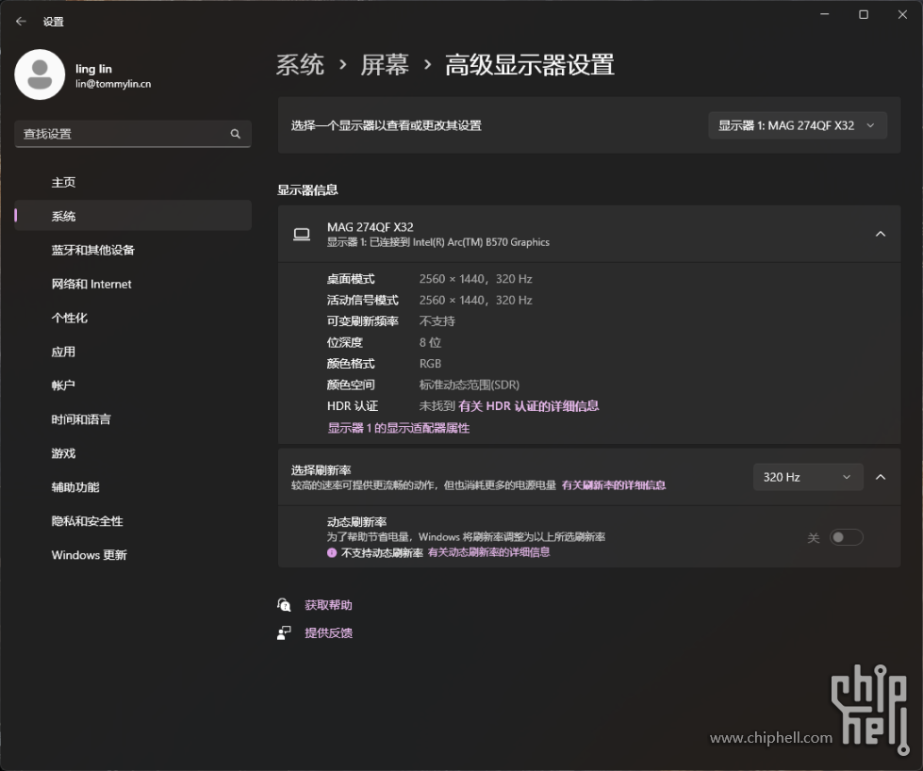This screenshot has width=923, height=771.
Task: Click the 位深度 value 8 位
Action: point(430,342)
